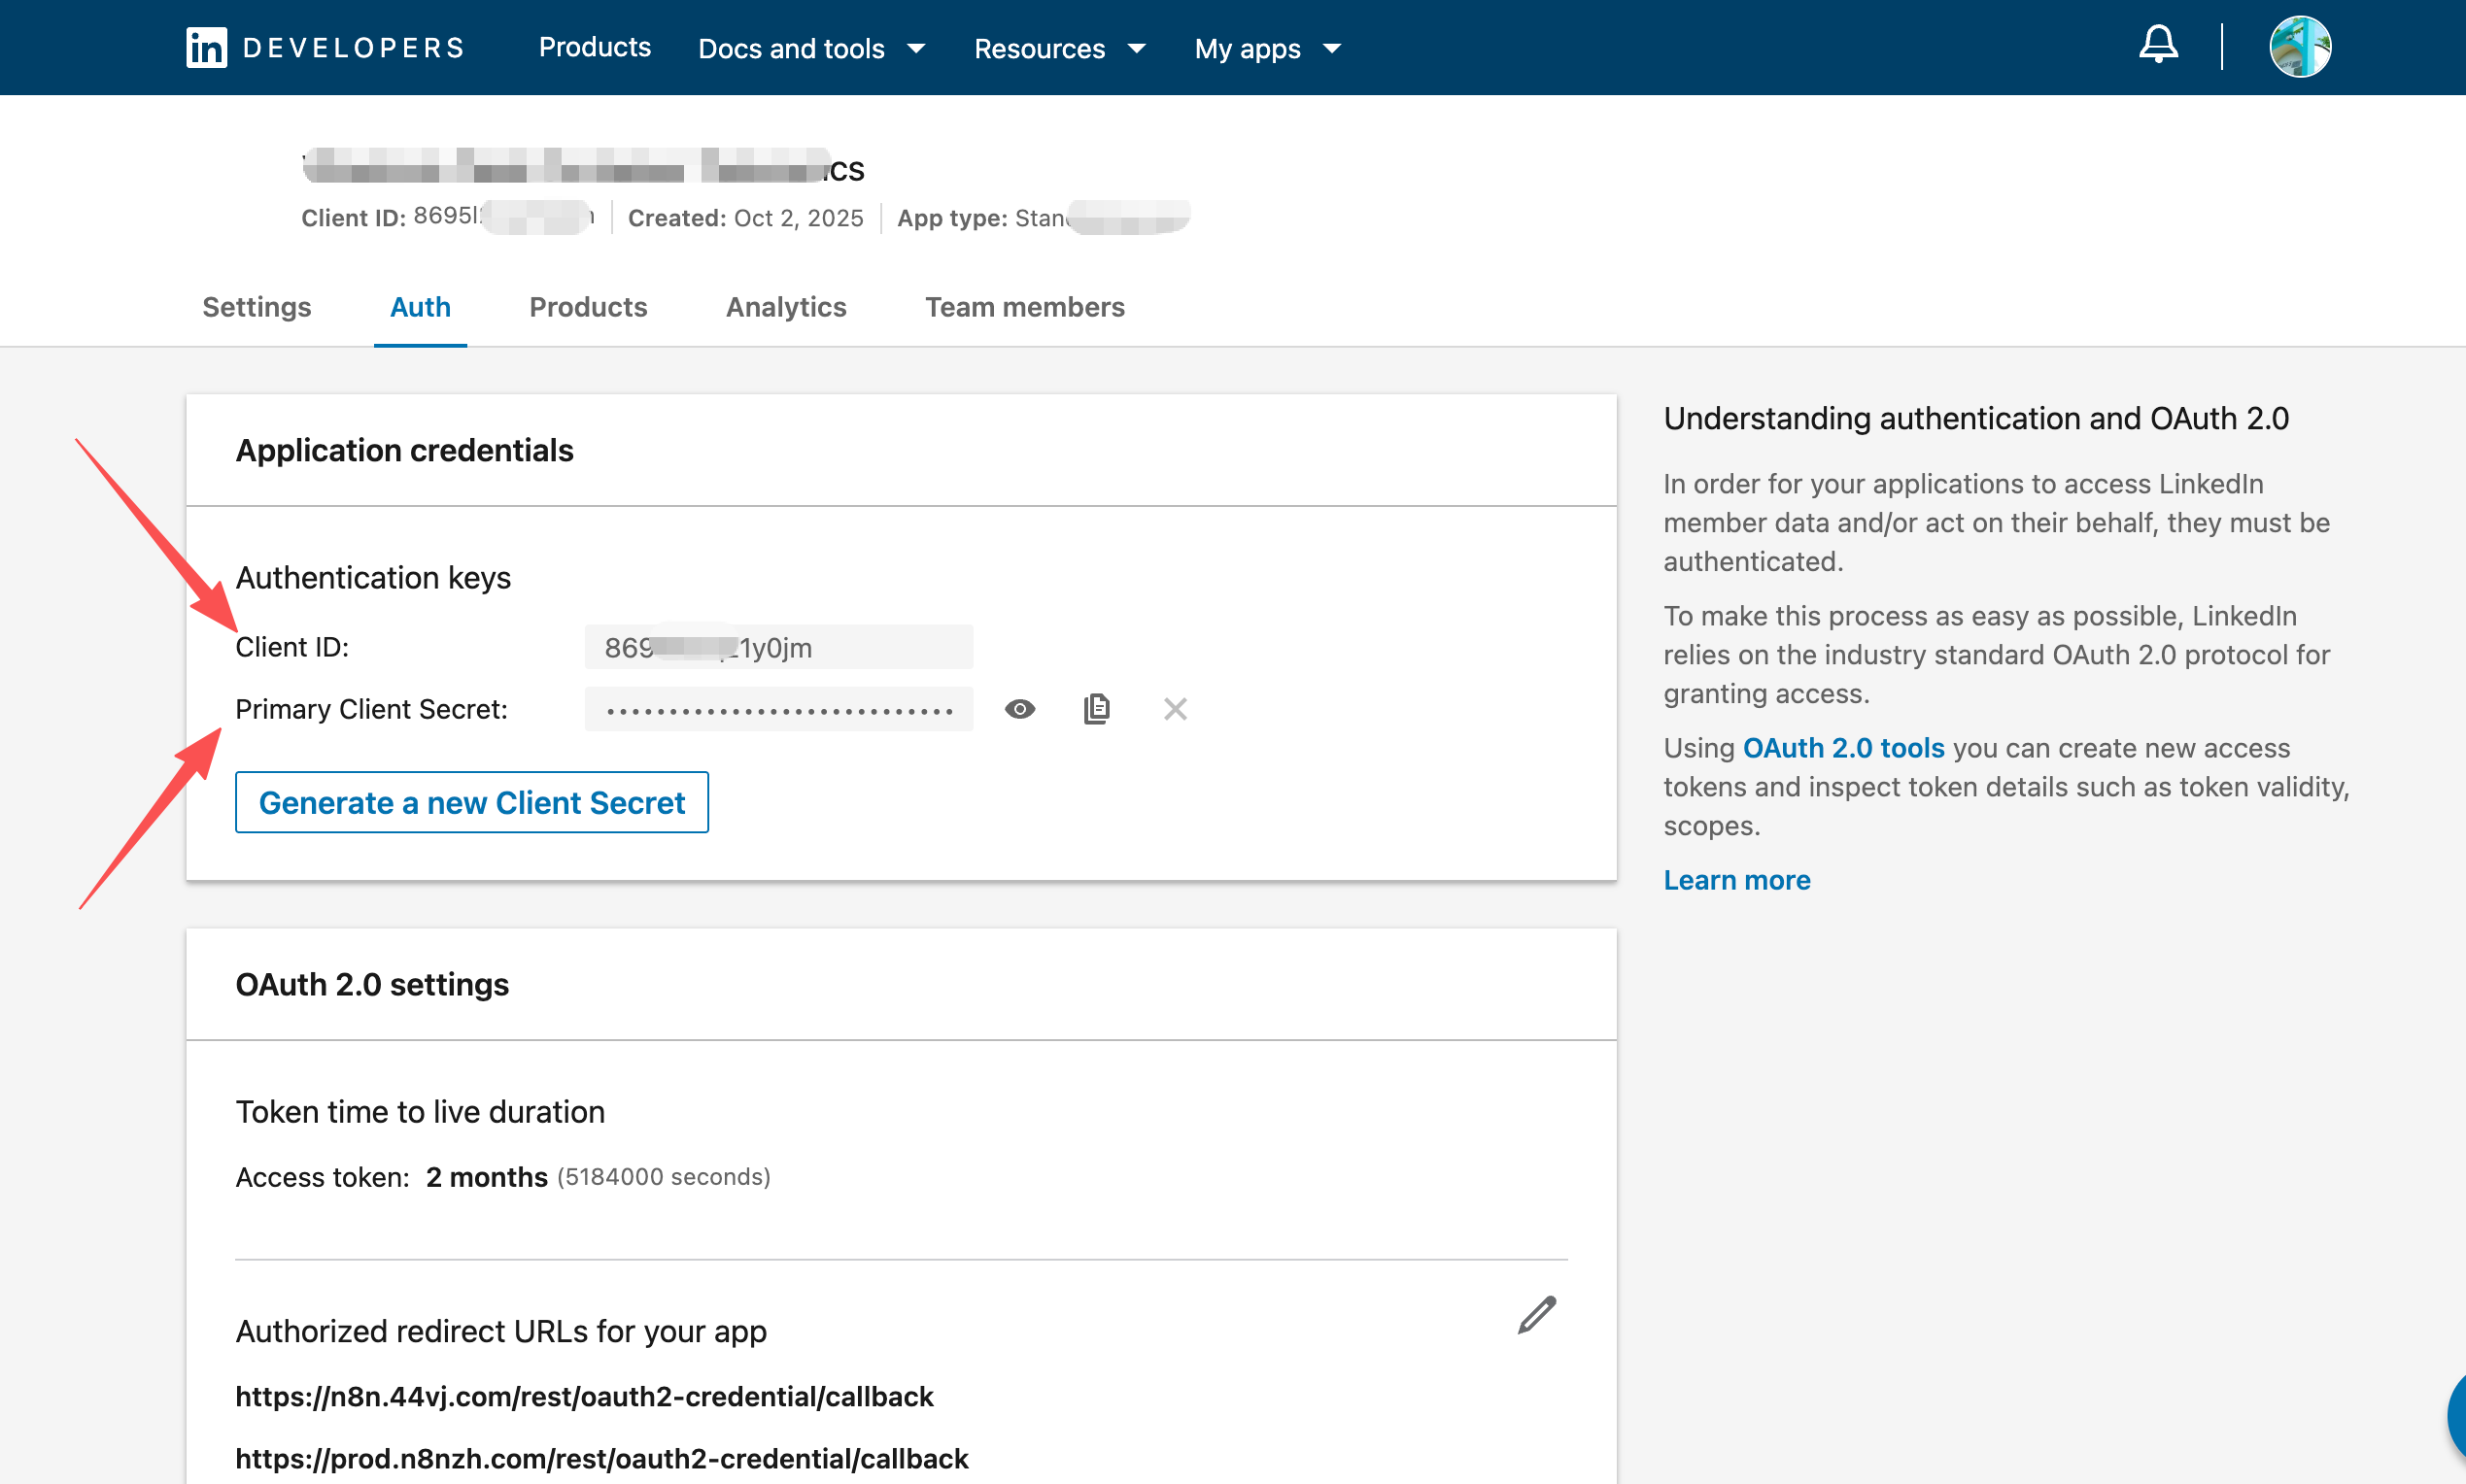The width and height of the screenshot is (2466, 1484).
Task: Copy the Primary Client Secret
Action: click(1096, 709)
